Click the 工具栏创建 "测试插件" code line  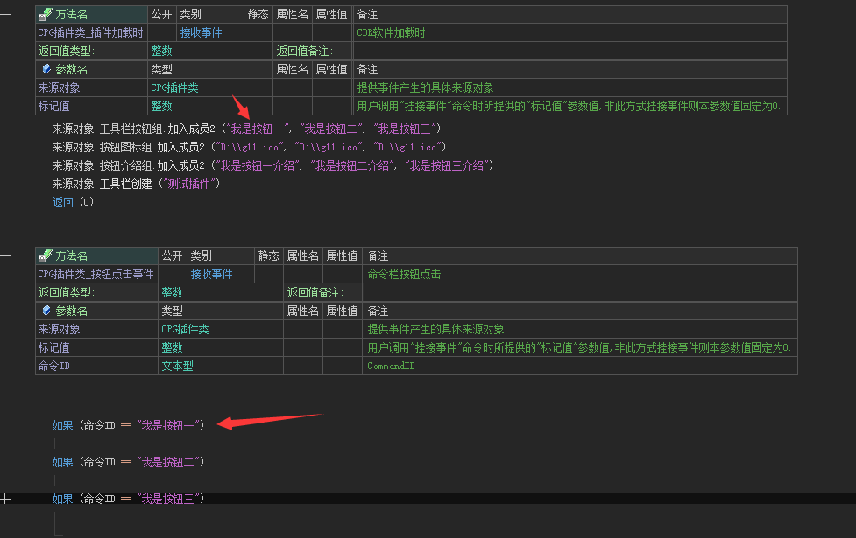pos(136,184)
